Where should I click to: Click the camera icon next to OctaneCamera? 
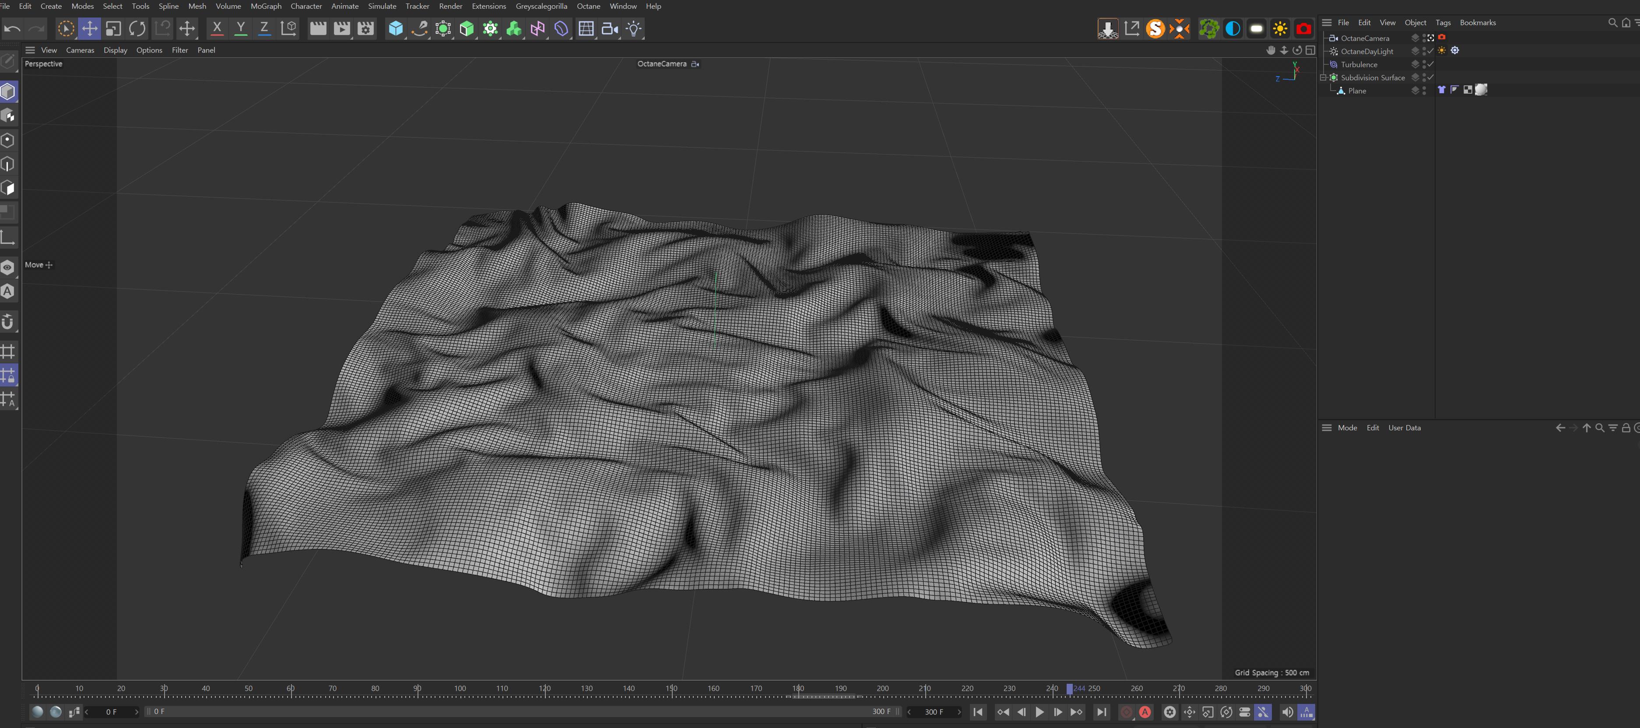point(1441,37)
